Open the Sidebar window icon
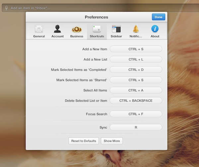The image size is (199, 167). click(116, 29)
